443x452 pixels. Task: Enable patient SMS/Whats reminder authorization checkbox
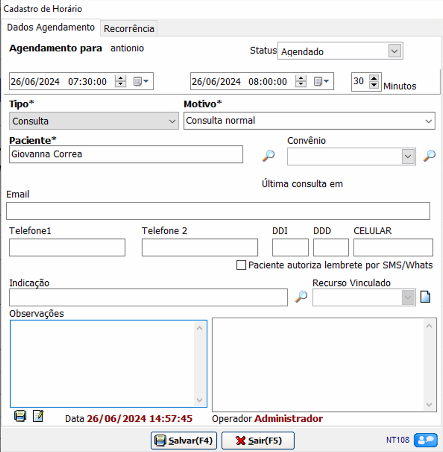click(x=241, y=265)
